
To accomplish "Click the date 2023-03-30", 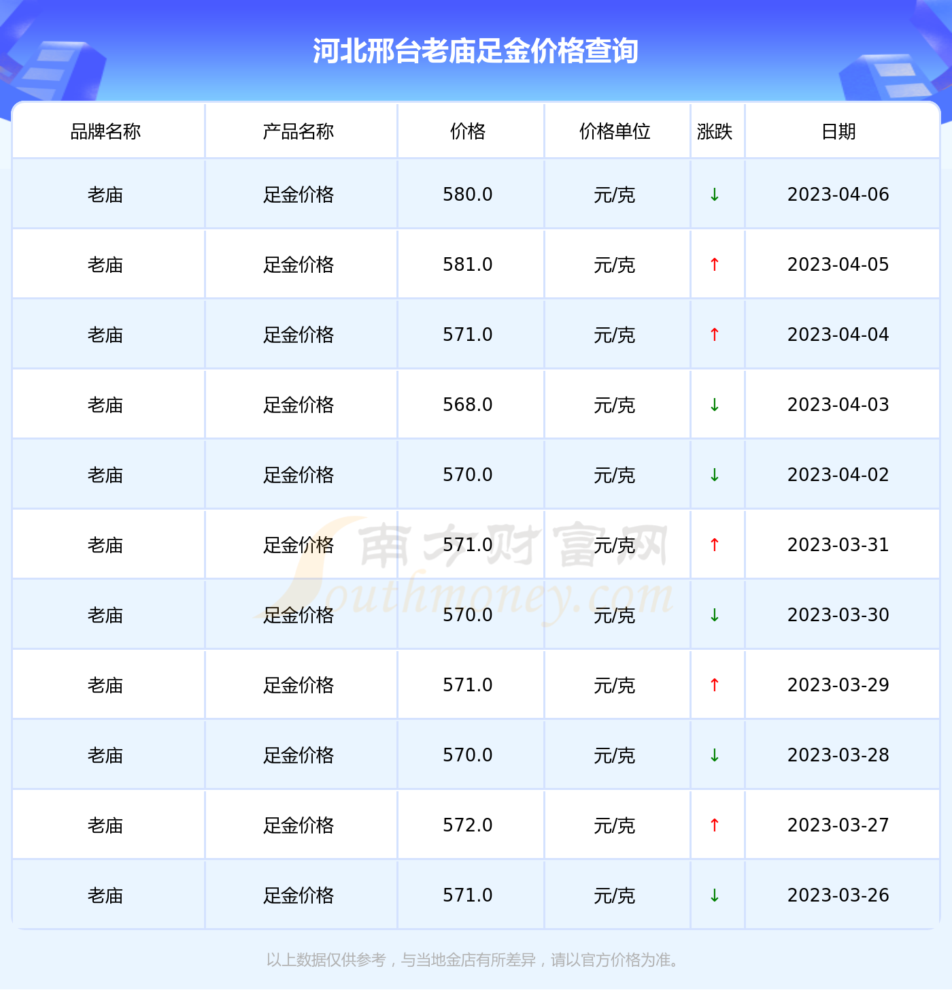I will click(x=838, y=615).
